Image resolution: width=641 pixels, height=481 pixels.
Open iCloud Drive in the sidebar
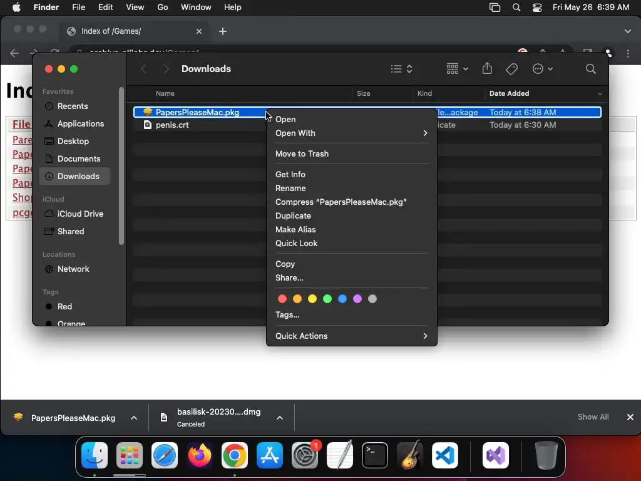[74, 214]
